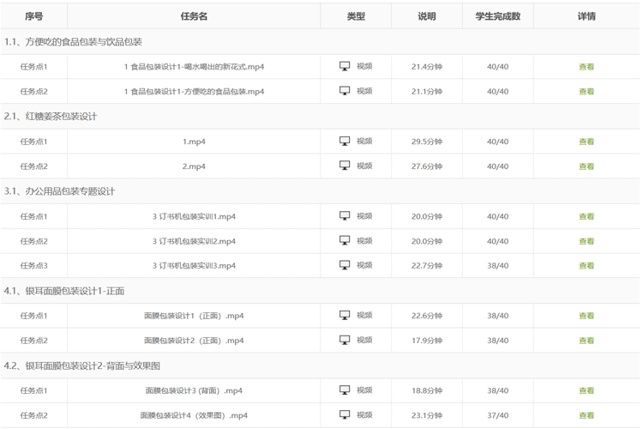
Task: Open file name 面膜包装设计2（正面）.mp4
Action: click(x=194, y=341)
